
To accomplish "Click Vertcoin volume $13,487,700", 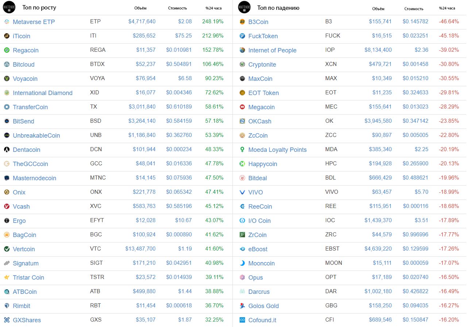I will click(140, 249).
